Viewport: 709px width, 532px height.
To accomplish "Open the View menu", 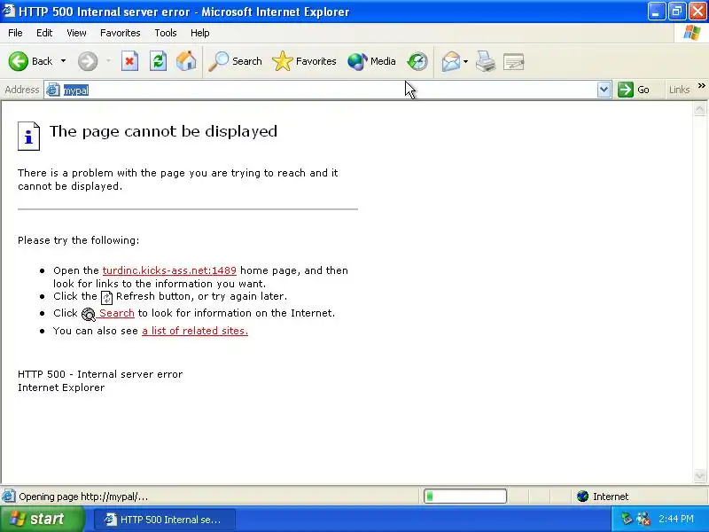I will 76,33.
